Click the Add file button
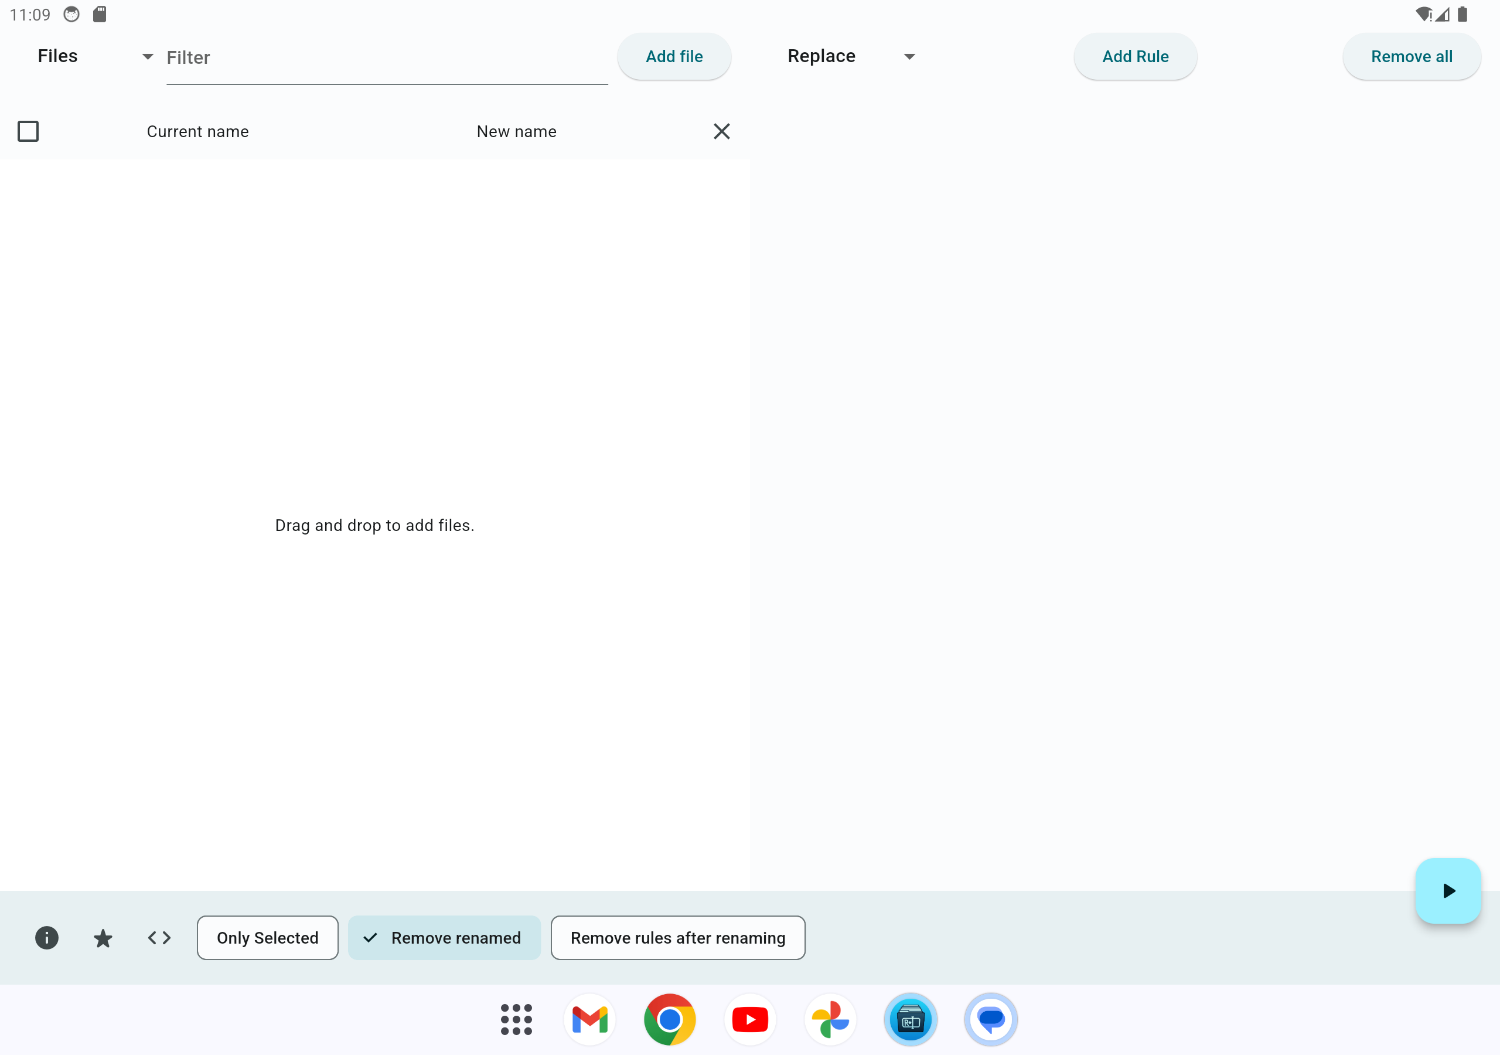The height and width of the screenshot is (1055, 1500). 674,57
